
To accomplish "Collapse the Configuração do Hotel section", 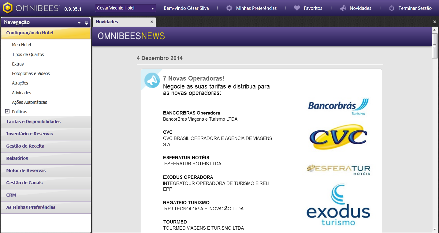I will pos(46,33).
